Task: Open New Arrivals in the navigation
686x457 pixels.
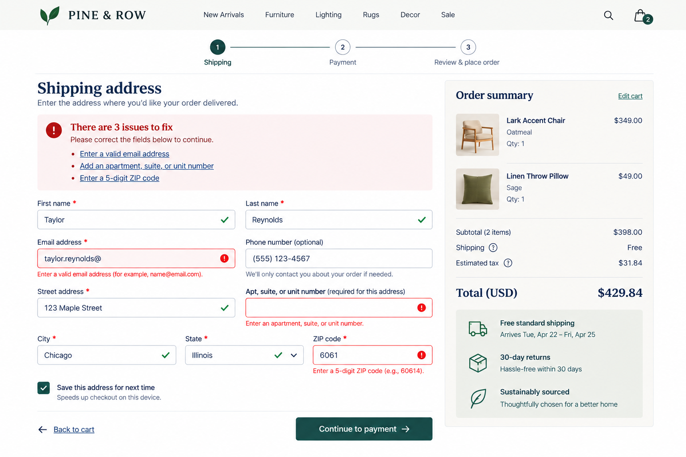Action: (x=224, y=15)
